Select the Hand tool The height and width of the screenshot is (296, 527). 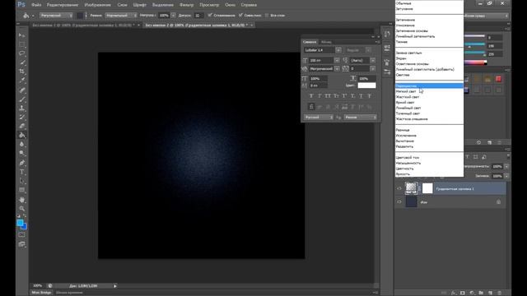[22, 200]
